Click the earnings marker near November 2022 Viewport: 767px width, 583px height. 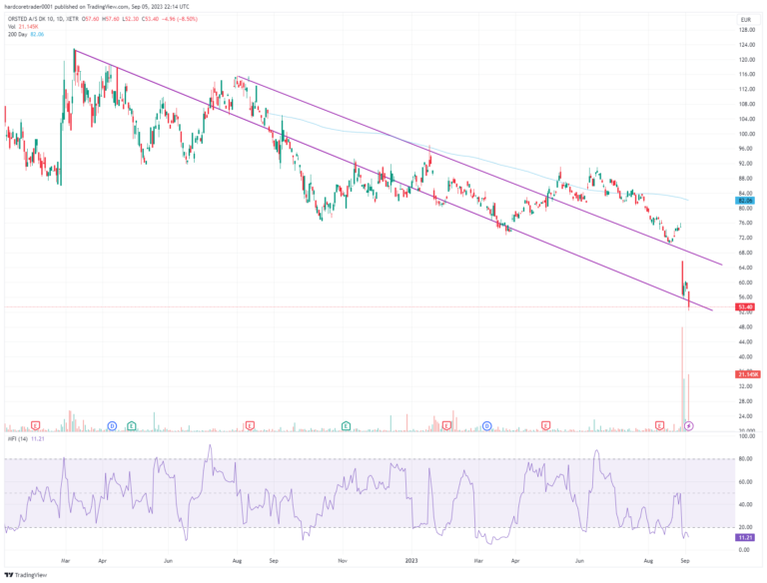click(346, 426)
